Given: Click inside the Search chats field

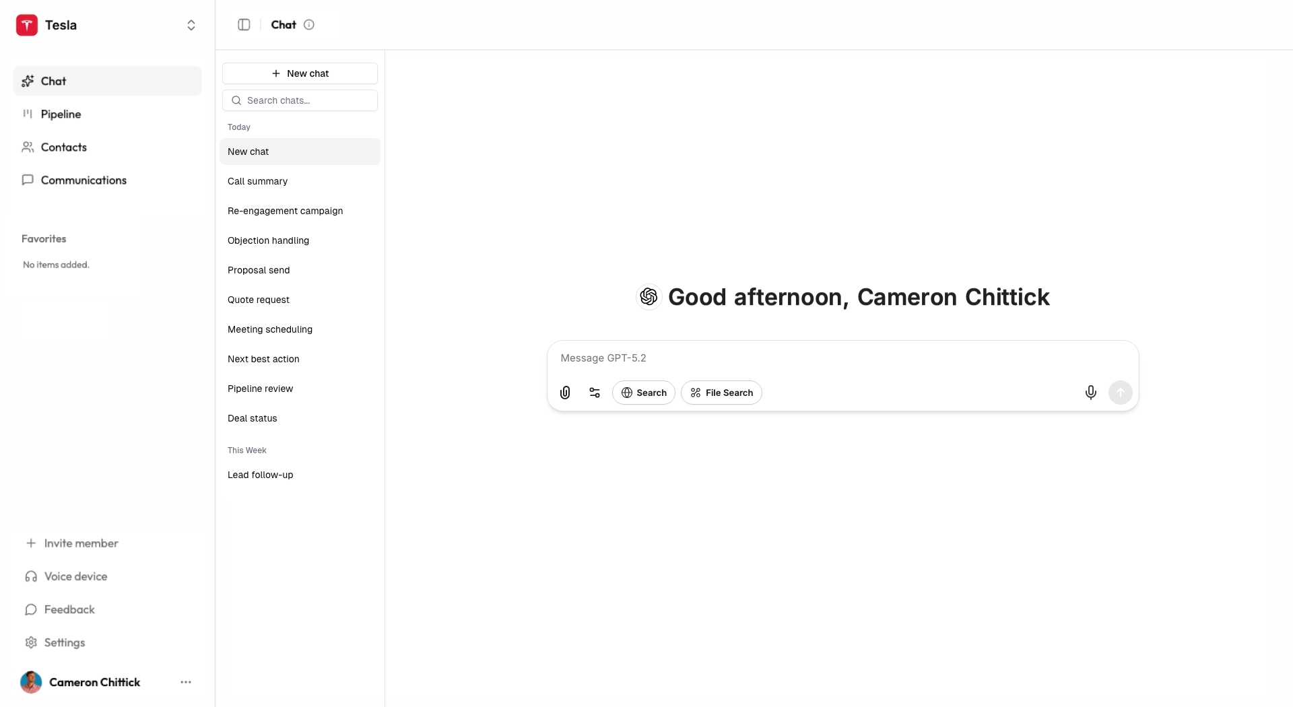Looking at the screenshot, I should pyautogui.click(x=300, y=100).
